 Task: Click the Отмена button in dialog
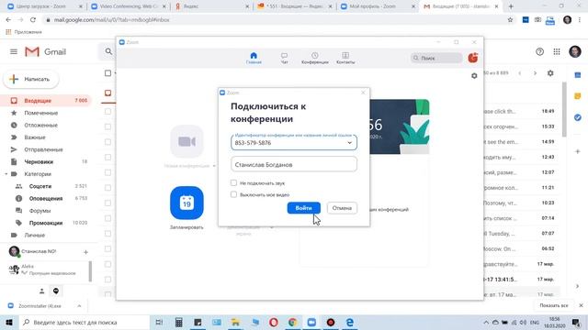click(x=342, y=208)
